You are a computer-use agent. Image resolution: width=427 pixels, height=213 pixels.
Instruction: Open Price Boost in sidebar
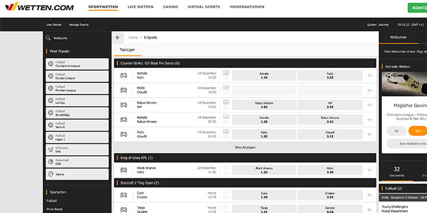click(55, 209)
